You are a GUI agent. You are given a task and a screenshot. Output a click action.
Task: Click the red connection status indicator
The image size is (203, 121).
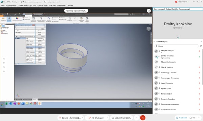[176, 2]
